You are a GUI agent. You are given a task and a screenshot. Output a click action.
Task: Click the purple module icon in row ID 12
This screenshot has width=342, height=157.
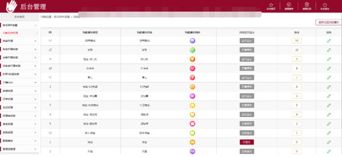192,40
